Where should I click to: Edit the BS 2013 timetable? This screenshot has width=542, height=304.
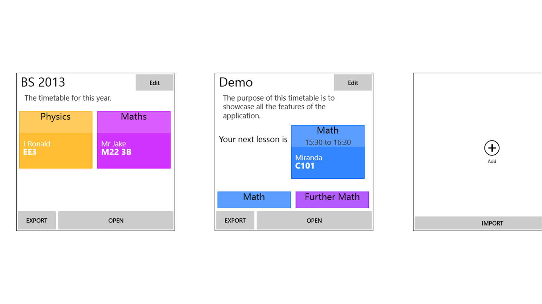point(154,83)
